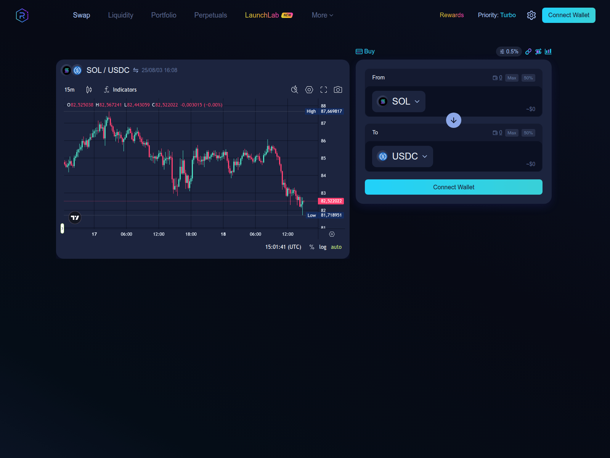Open chart settings via the hexagon gear icon
This screenshot has width=610, height=458.
point(309,90)
